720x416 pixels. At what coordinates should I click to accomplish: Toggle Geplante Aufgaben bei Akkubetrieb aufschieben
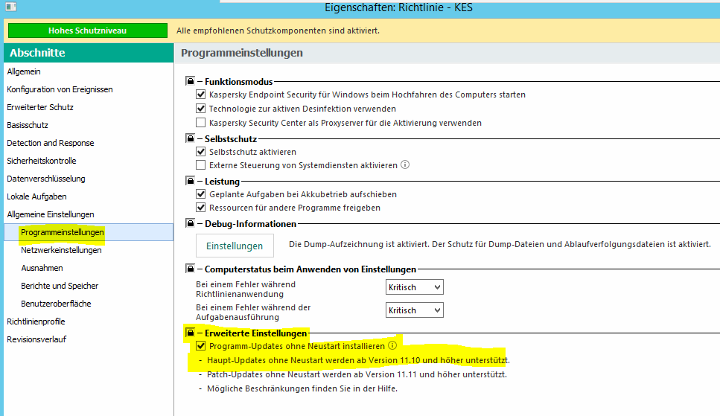click(201, 194)
